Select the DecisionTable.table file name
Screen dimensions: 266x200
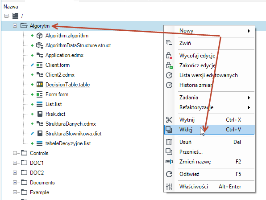(68, 85)
